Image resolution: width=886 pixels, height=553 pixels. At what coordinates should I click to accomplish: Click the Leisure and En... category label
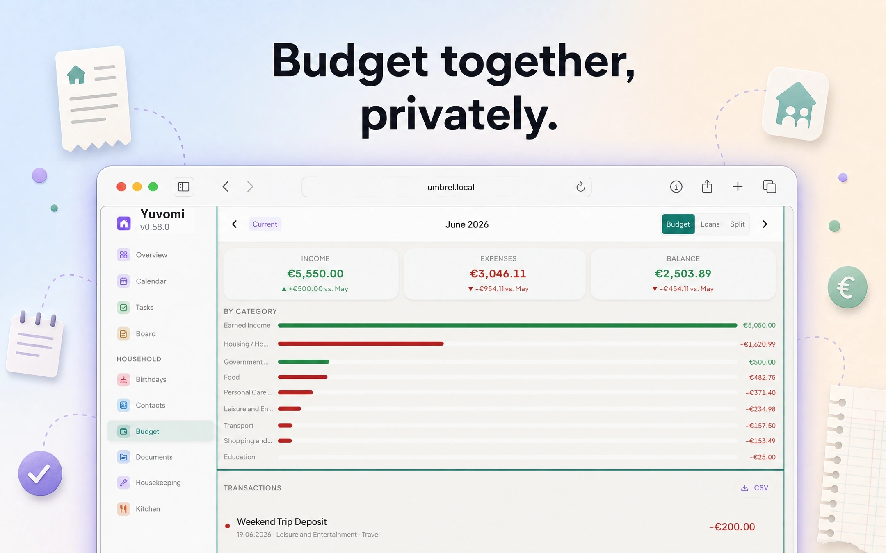(x=248, y=409)
